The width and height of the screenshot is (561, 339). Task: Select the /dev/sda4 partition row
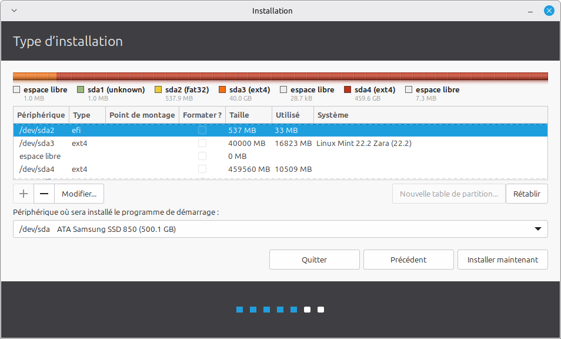[118, 169]
